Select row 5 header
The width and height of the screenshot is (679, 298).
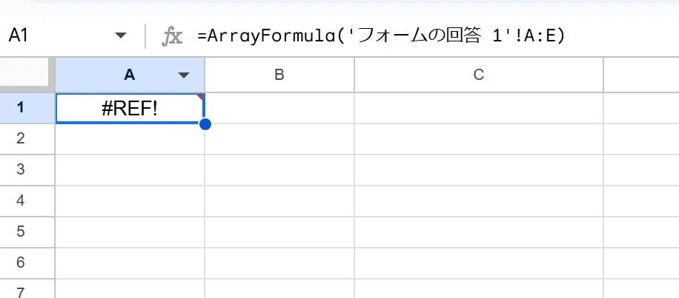coord(20,232)
